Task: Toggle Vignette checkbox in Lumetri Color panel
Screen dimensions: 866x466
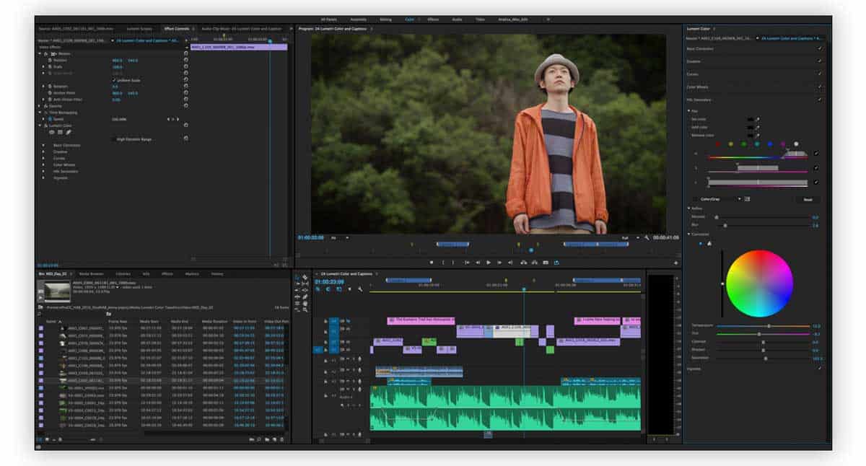Action: tap(820, 369)
